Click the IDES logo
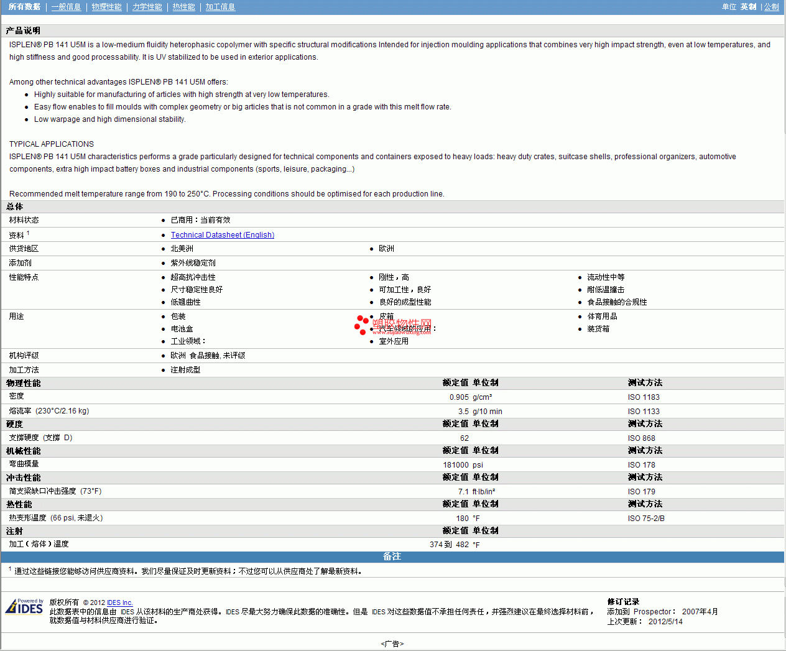Screen dimensions: 786x651 [24, 606]
